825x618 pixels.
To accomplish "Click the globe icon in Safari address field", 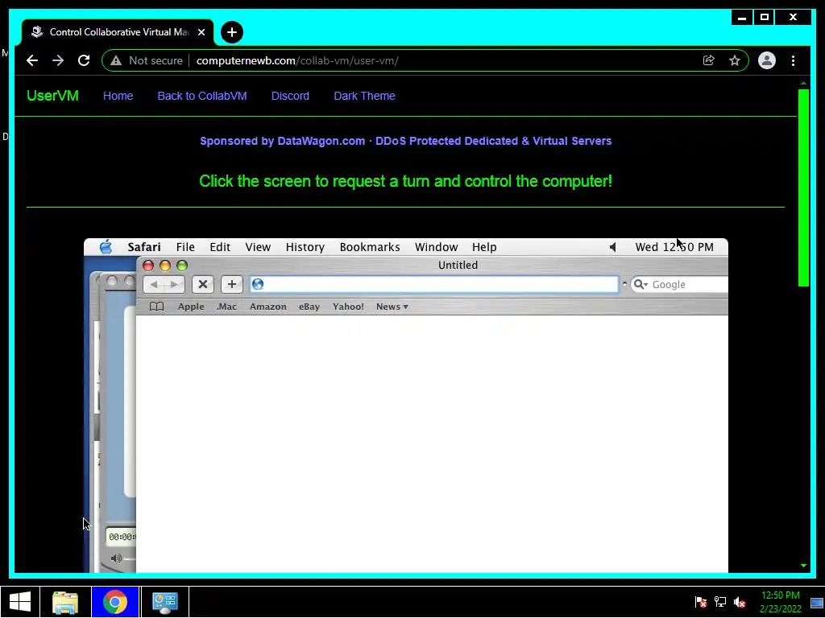I will click(257, 284).
